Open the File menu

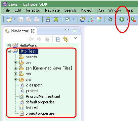tap(7, 10)
